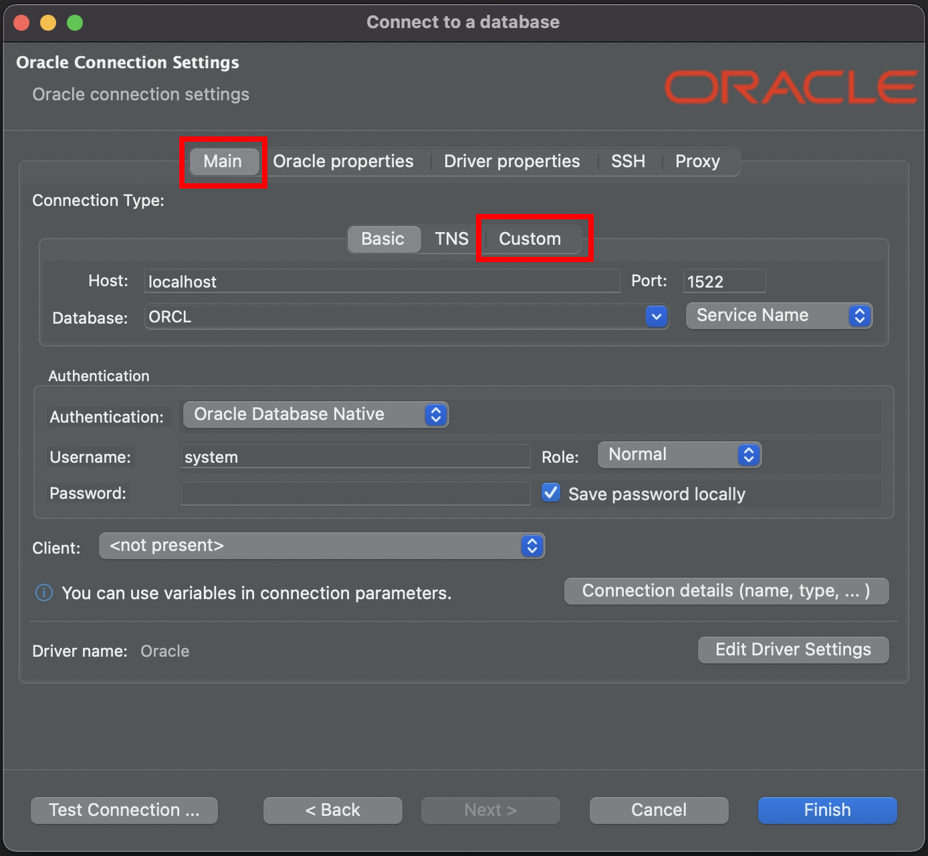
Task: Click the variables in connection parameters text
Action: pyautogui.click(x=257, y=593)
